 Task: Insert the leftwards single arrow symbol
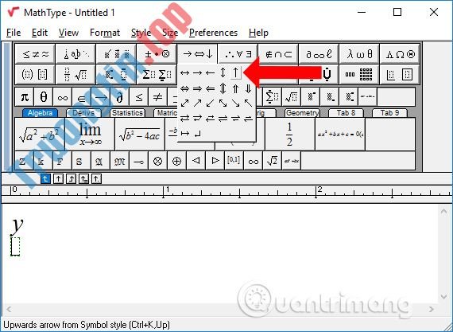click(210, 72)
